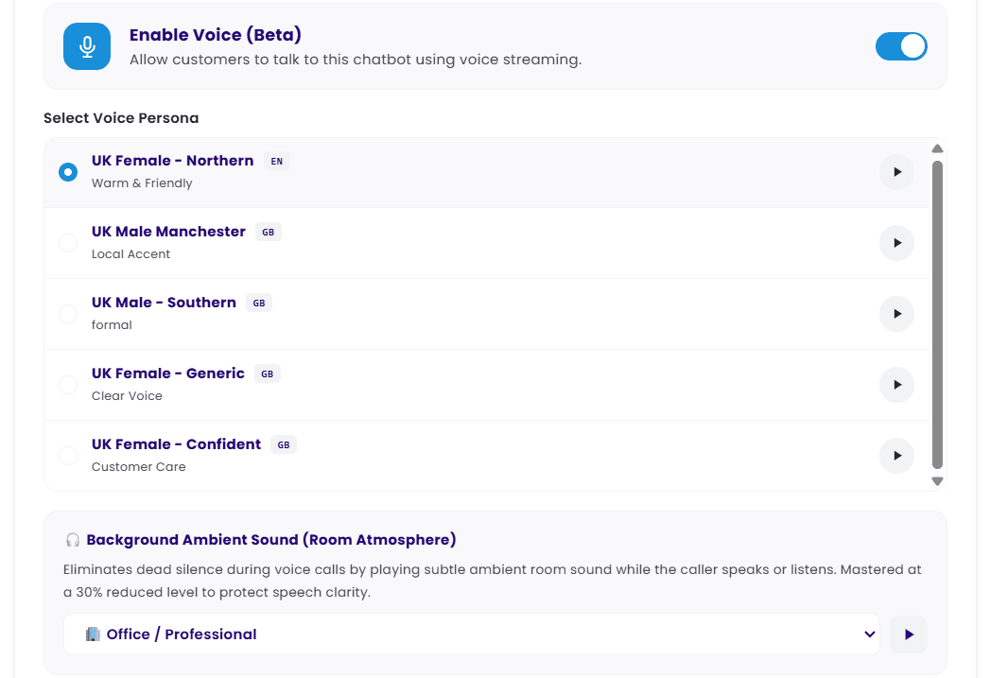Click the "Select Voice Persona" heading
990x678 pixels.
(x=121, y=118)
